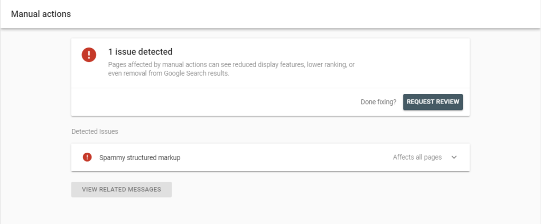Click the Done fixing? text
The width and height of the screenshot is (541, 224).
click(x=378, y=102)
